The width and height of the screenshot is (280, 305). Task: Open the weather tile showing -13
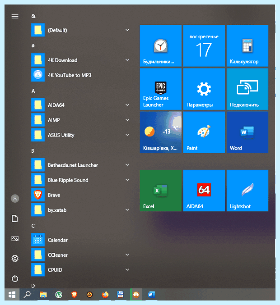pos(160,132)
